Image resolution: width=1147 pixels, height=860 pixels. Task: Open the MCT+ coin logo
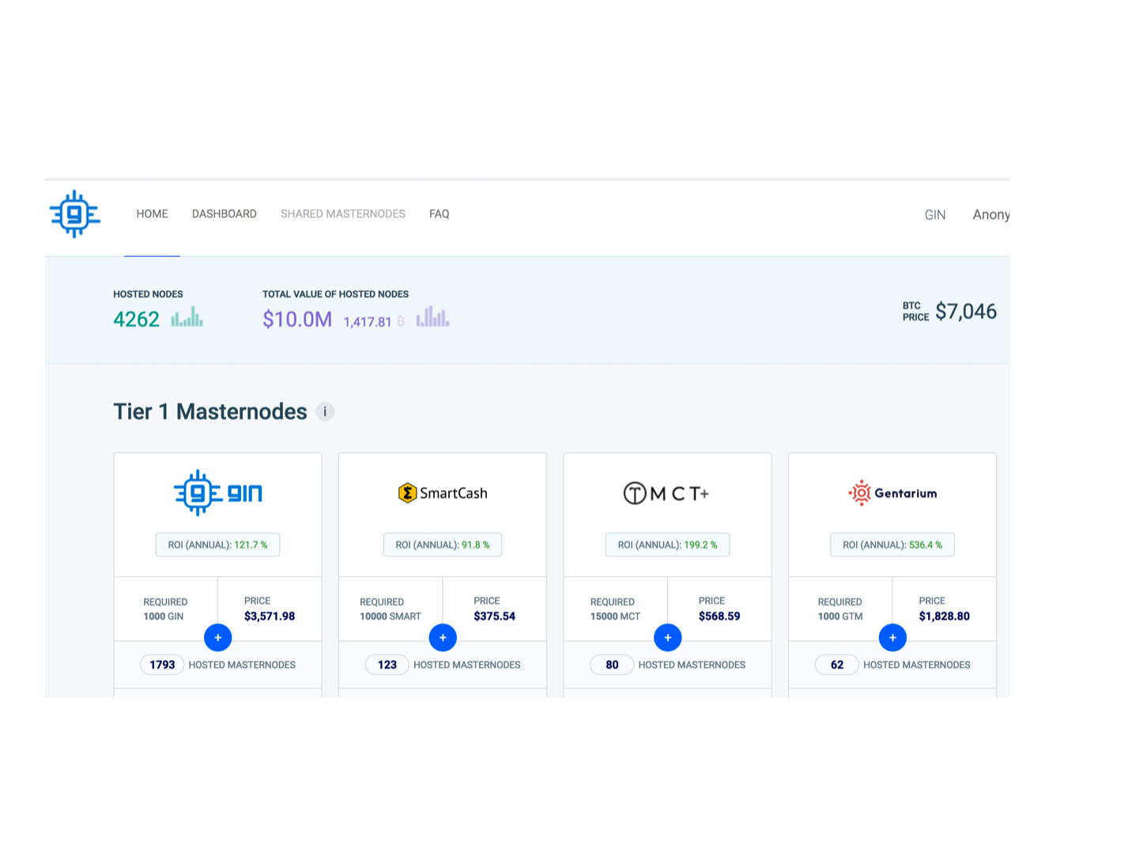(x=667, y=493)
